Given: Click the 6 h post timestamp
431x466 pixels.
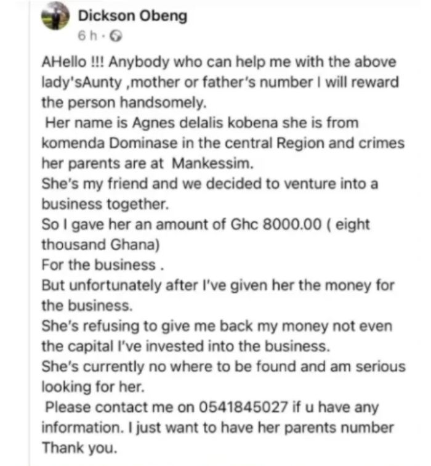Looking at the screenshot, I should (87, 36).
